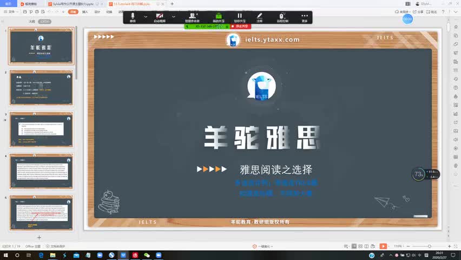Pause screen sharing in Zoom
This screenshot has height=260, width=461.
pyautogui.click(x=240, y=17)
